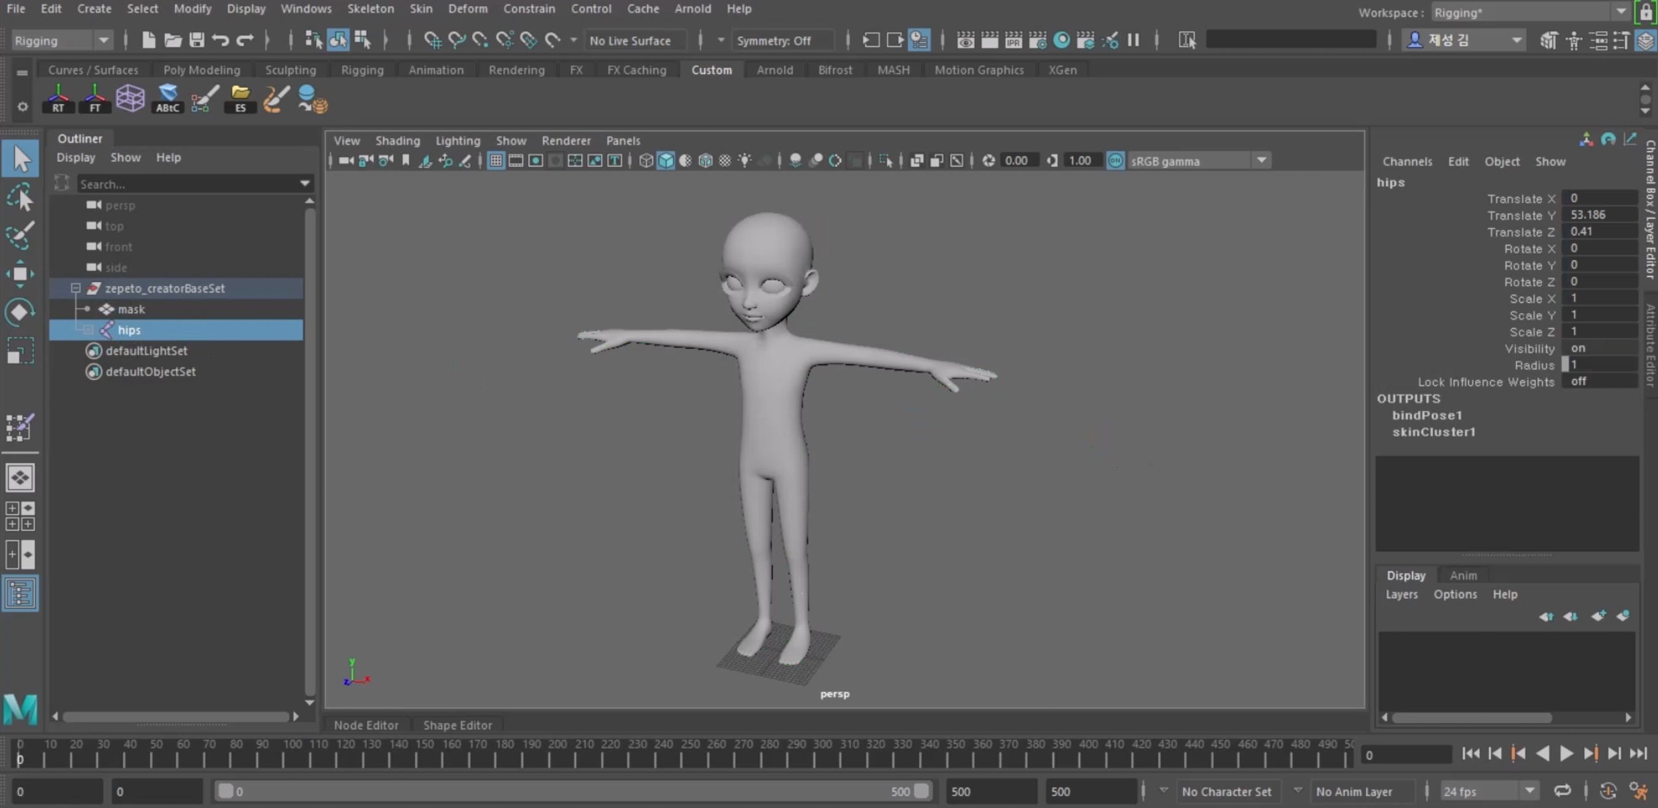This screenshot has width=1658, height=808.
Task: Select the Paint Selection tool
Action: click(x=20, y=235)
